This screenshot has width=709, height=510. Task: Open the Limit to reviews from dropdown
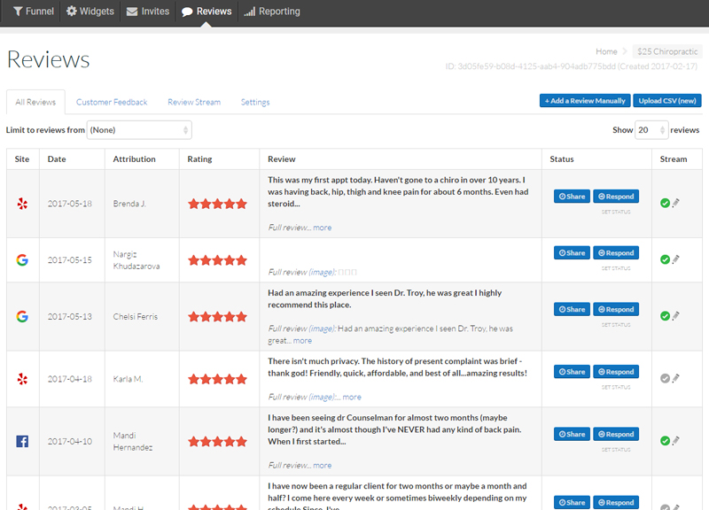pyautogui.click(x=139, y=130)
